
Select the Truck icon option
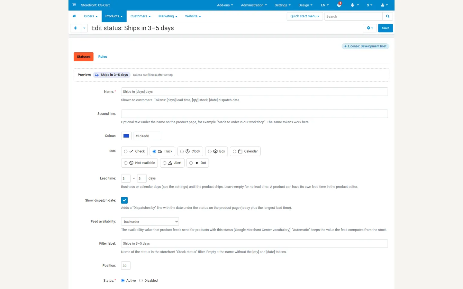tap(162, 151)
